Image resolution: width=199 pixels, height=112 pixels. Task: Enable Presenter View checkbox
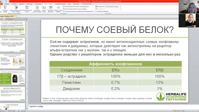tap(96, 11)
